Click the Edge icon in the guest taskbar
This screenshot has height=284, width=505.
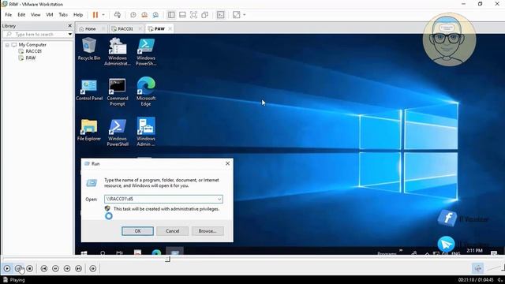(x=156, y=252)
